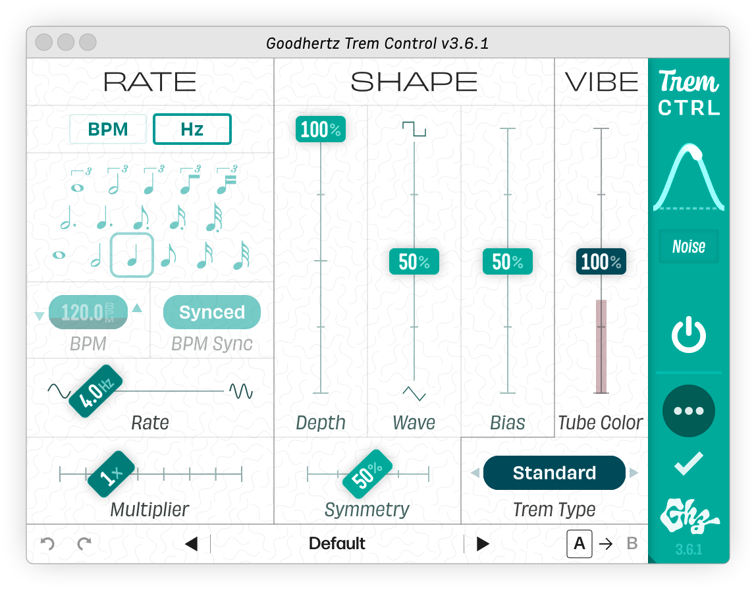The image size is (756, 590).
Task: Click the Tube Color 100% handle
Action: 601,261
